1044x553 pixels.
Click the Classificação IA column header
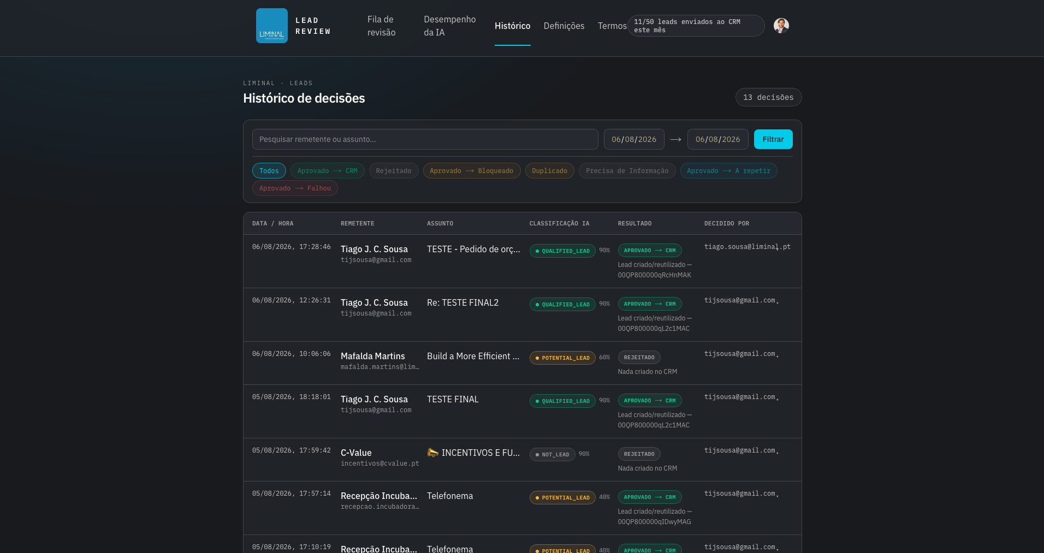point(560,223)
